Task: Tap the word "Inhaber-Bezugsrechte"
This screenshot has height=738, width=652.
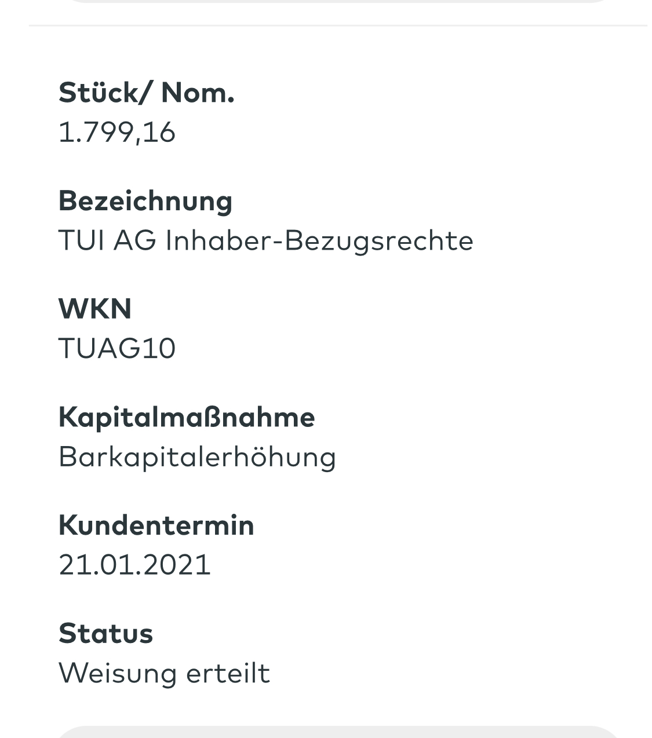Action: (x=319, y=240)
